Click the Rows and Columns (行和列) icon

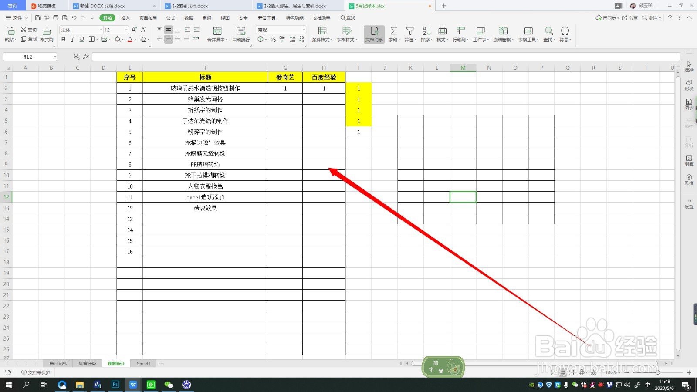(x=460, y=31)
